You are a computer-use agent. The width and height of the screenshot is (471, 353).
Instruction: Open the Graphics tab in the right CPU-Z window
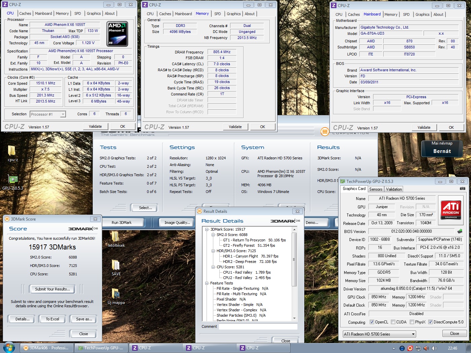click(423, 14)
